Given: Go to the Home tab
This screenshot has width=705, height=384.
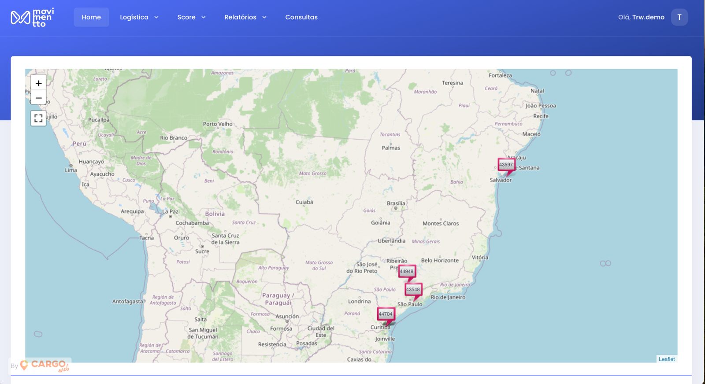Looking at the screenshot, I should [91, 17].
